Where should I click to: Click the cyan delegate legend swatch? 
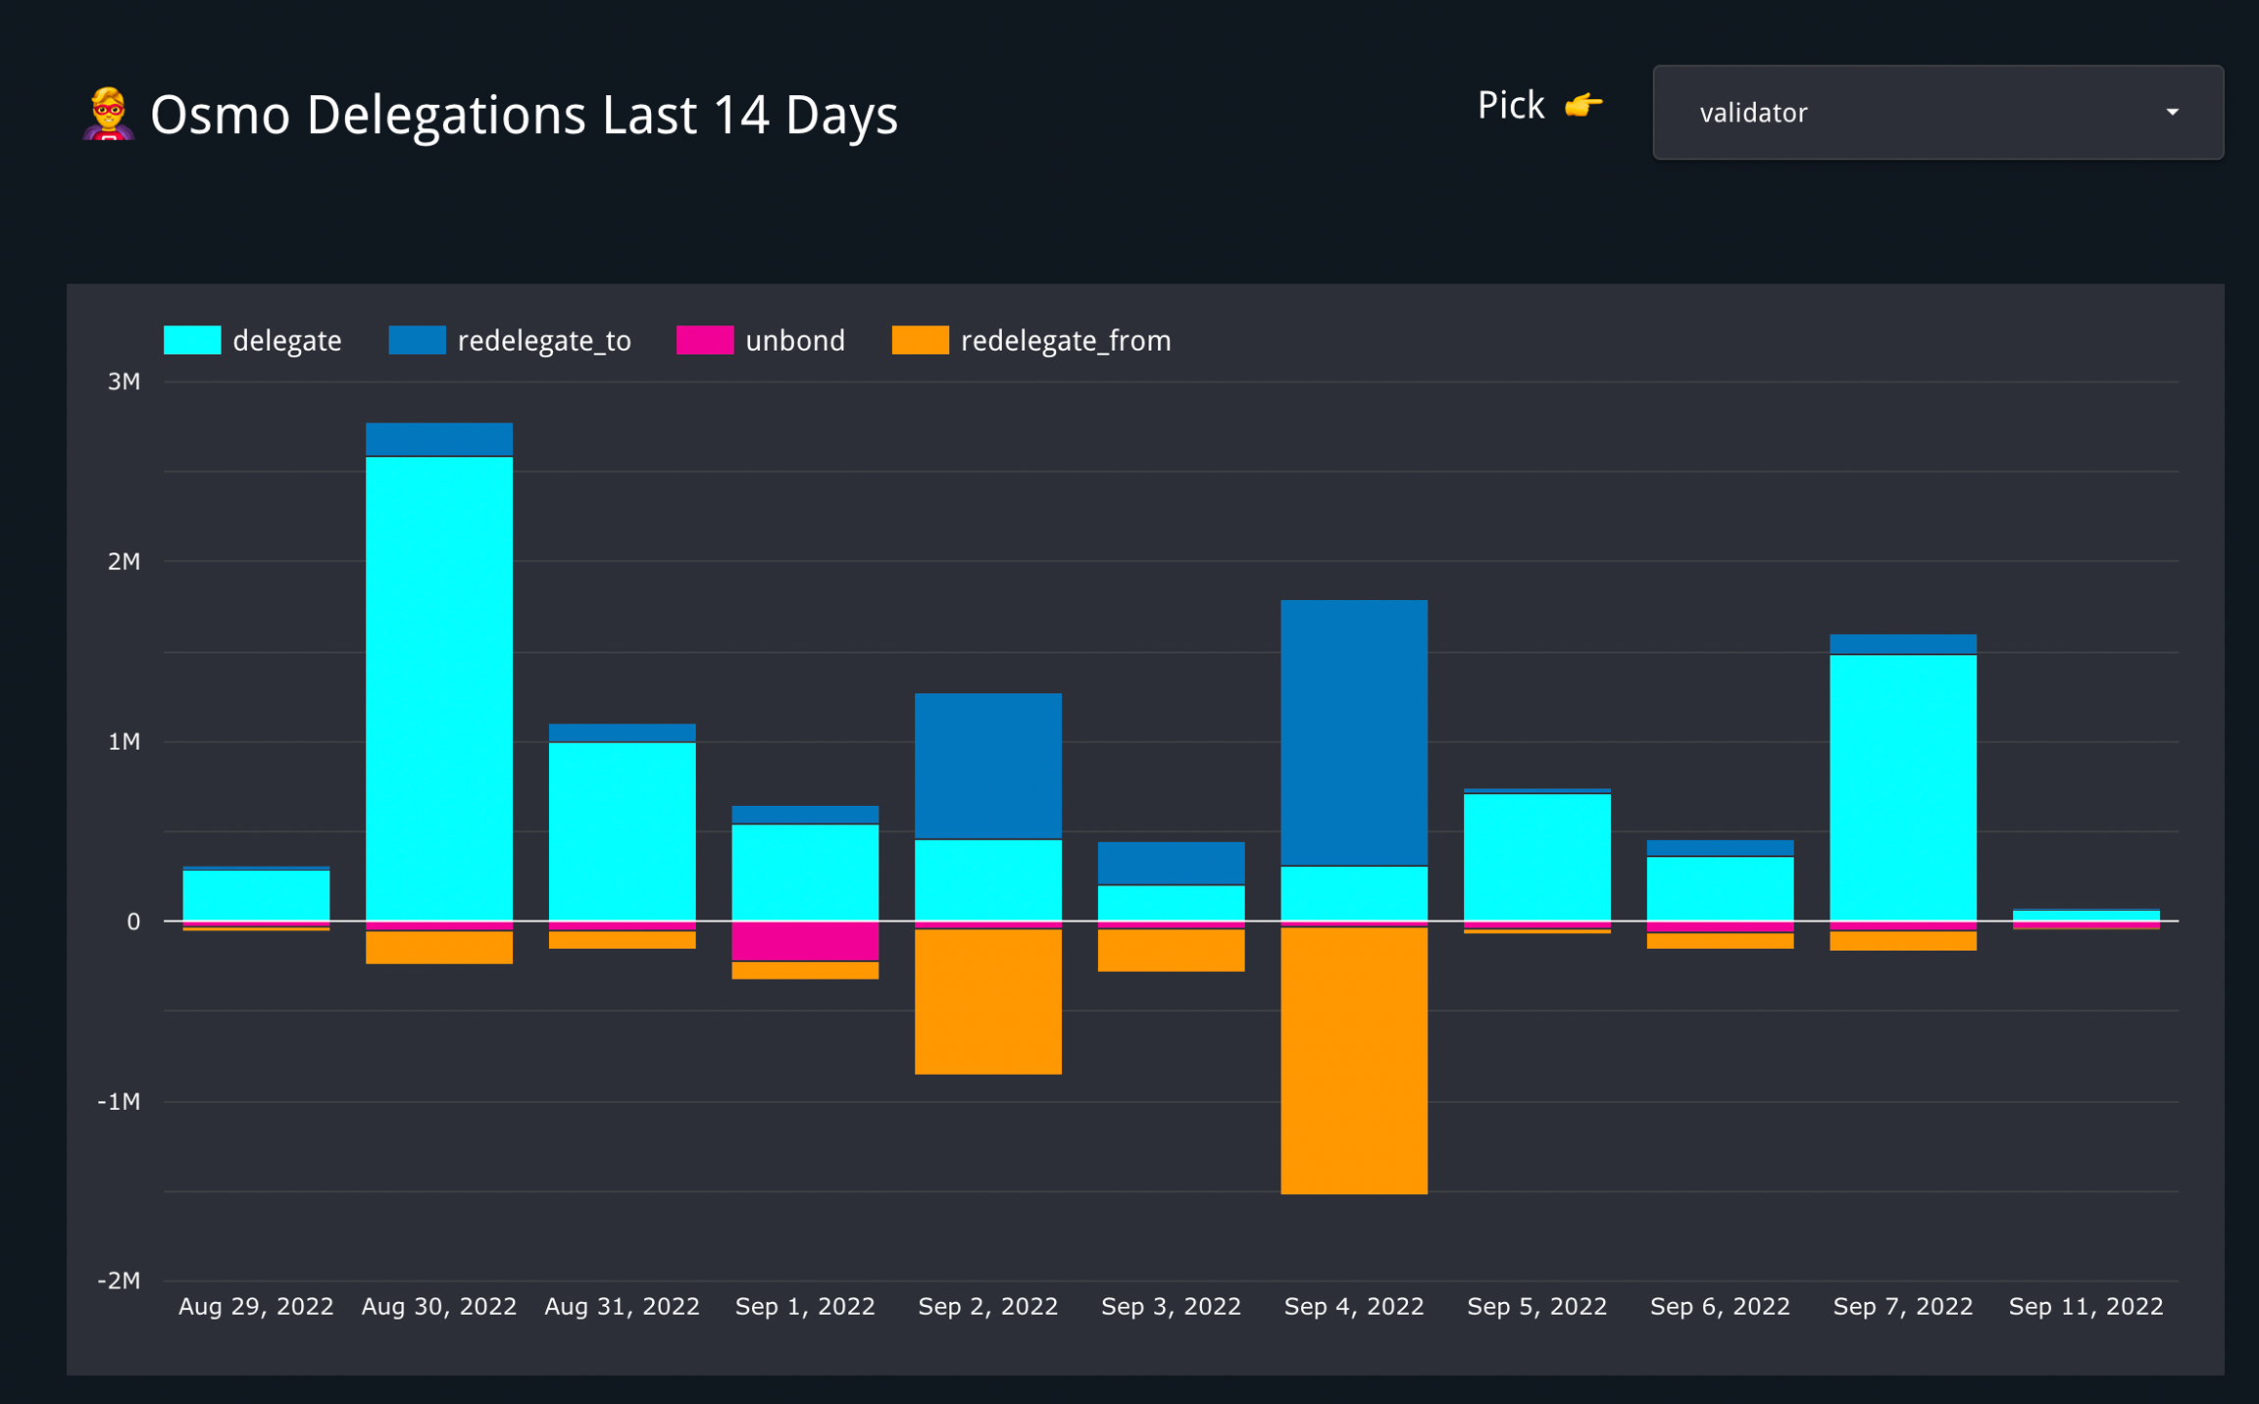pos(192,340)
